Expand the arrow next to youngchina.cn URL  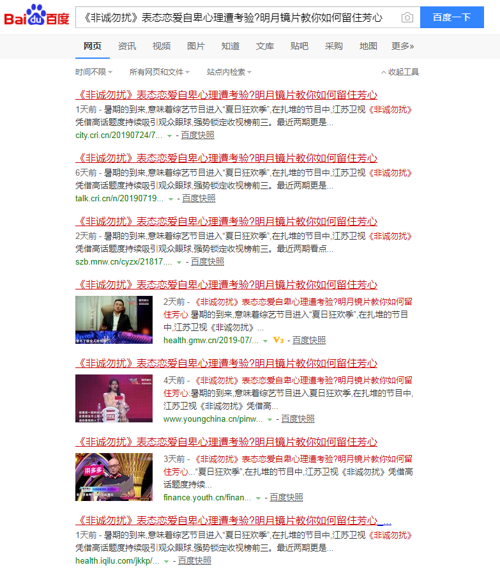tap(269, 419)
